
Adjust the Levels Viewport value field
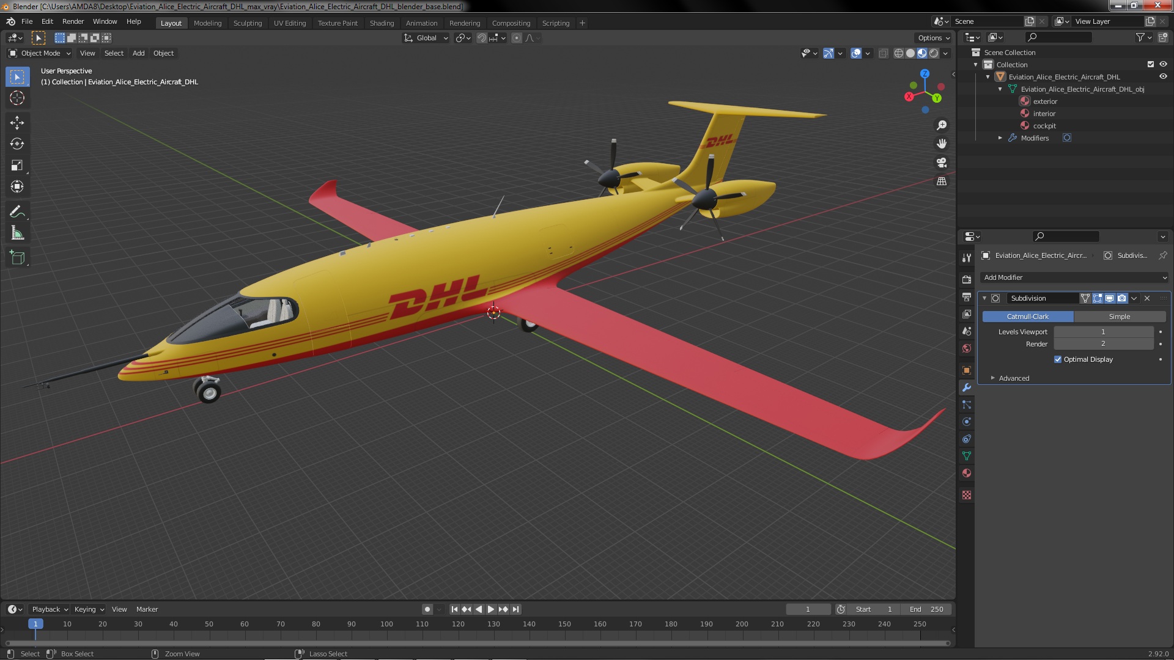click(1103, 332)
